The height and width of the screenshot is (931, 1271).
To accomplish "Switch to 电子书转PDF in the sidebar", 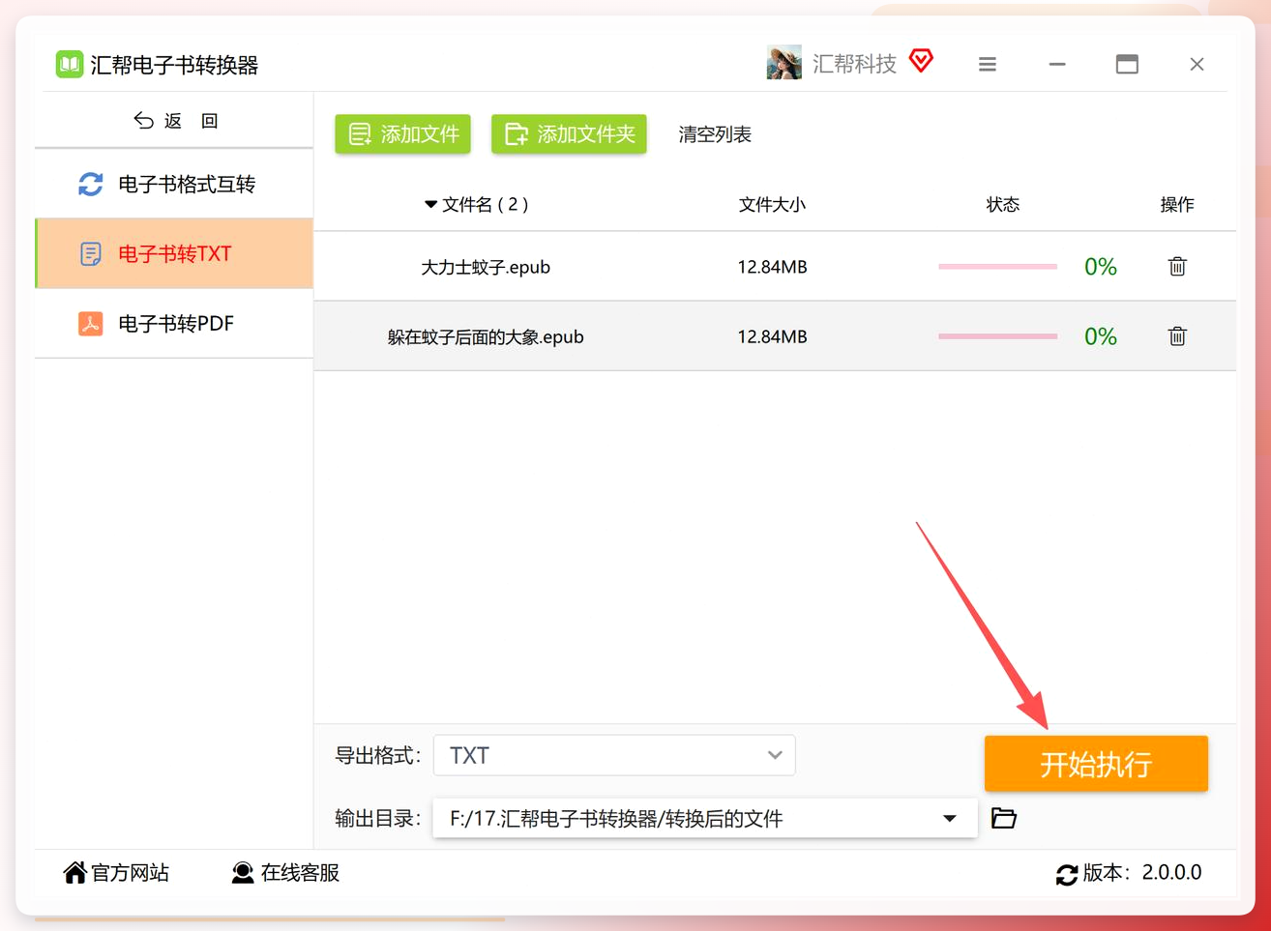I will [174, 323].
